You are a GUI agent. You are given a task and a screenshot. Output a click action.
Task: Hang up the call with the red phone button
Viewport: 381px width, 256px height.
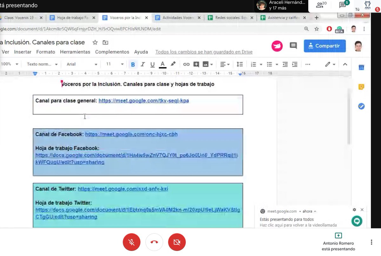tap(154, 242)
